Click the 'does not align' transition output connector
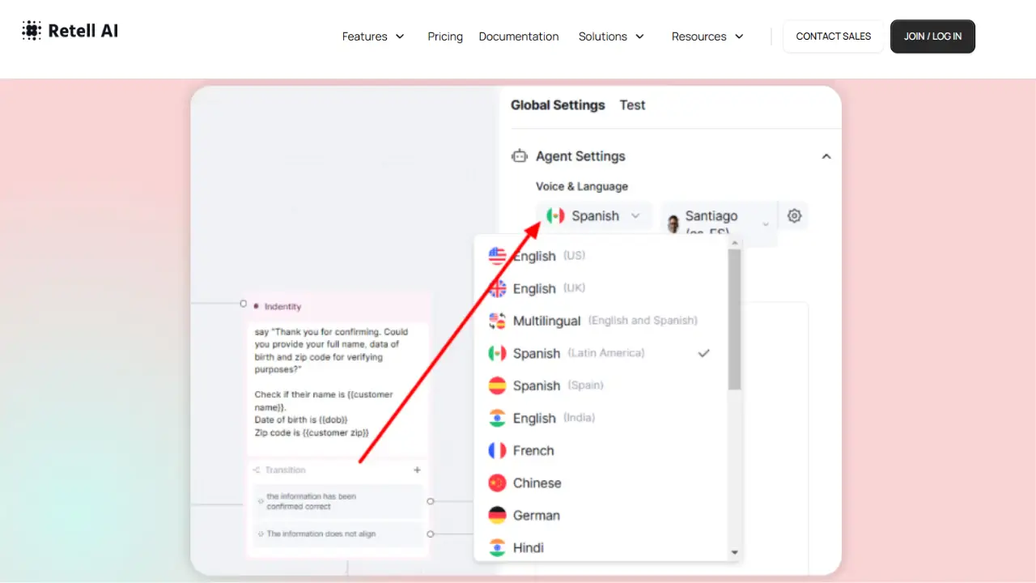Viewport: 1036px width, 583px height. [431, 534]
